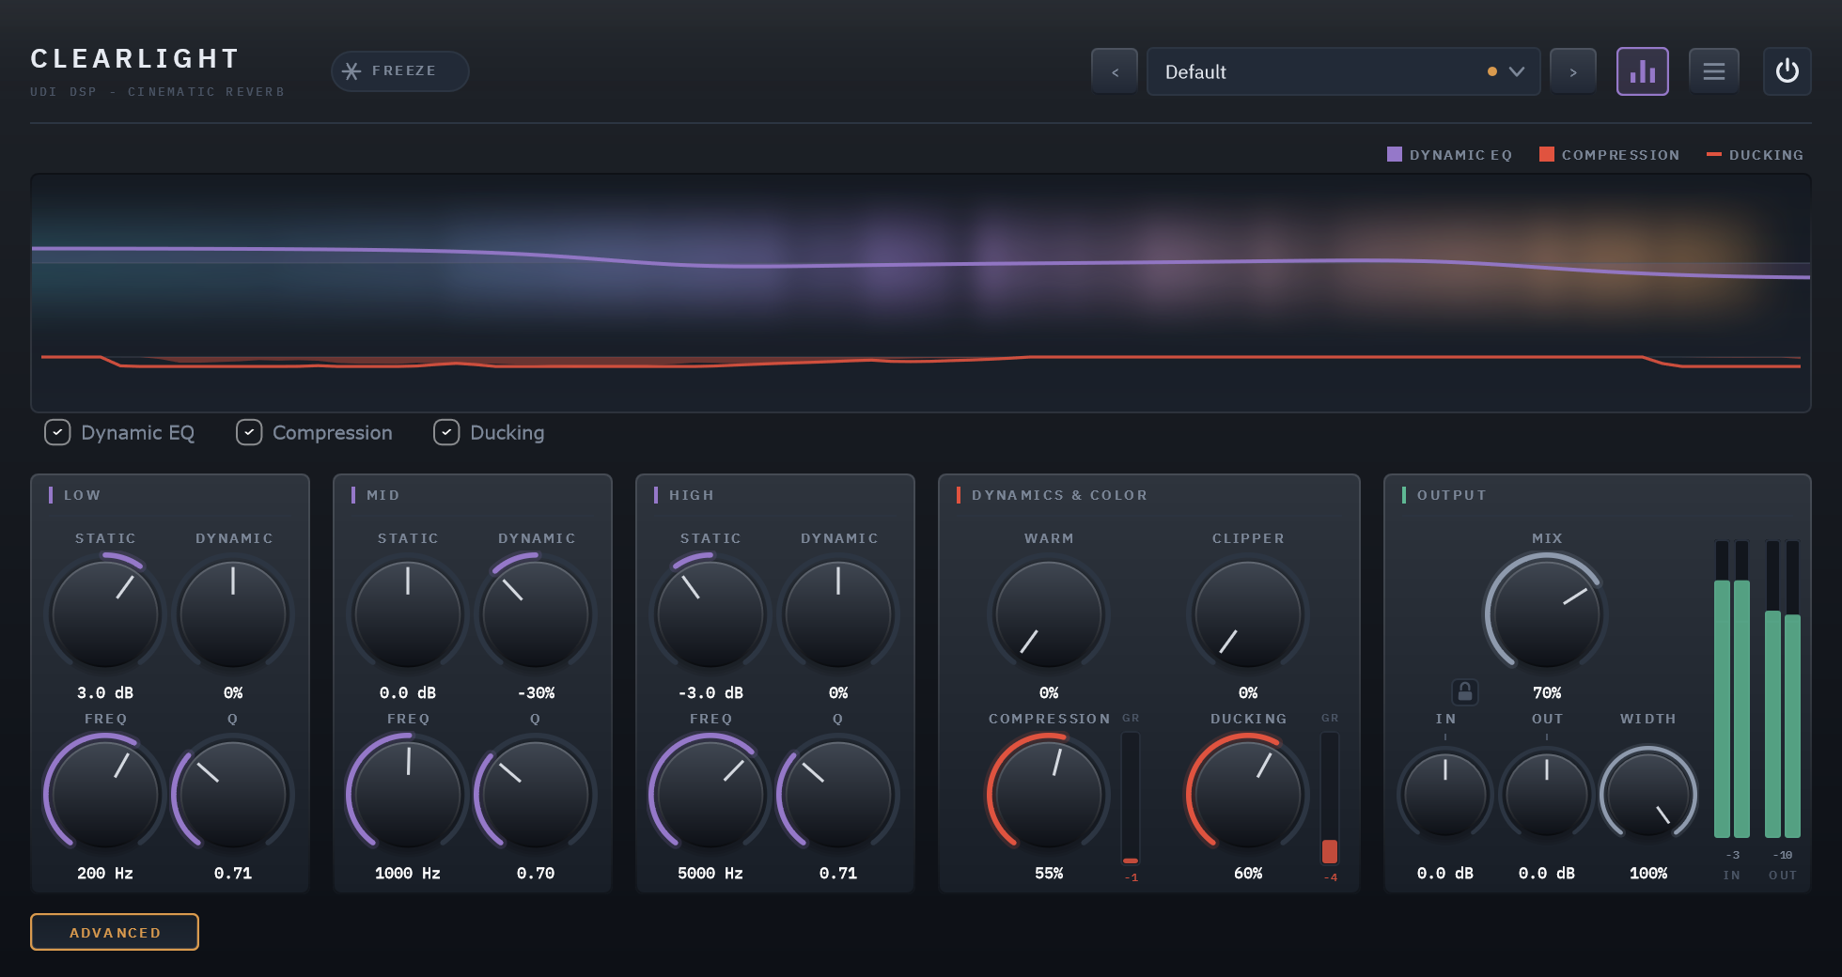
Task: Uncheck the Ducking checkbox
Action: 446,432
